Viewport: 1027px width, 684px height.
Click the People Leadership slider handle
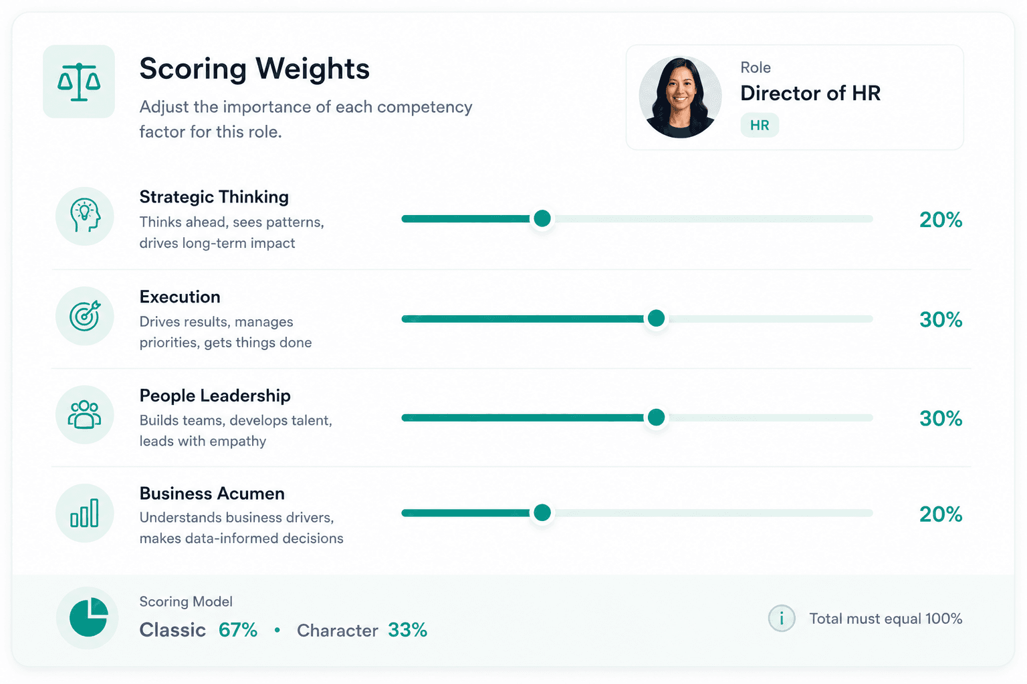(657, 417)
